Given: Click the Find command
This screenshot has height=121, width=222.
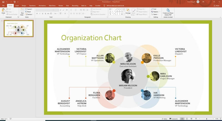Looking at the screenshot, I should [154, 9].
